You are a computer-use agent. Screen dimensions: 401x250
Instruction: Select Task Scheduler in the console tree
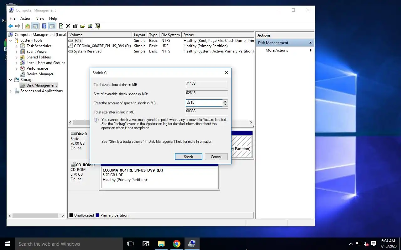(39, 46)
